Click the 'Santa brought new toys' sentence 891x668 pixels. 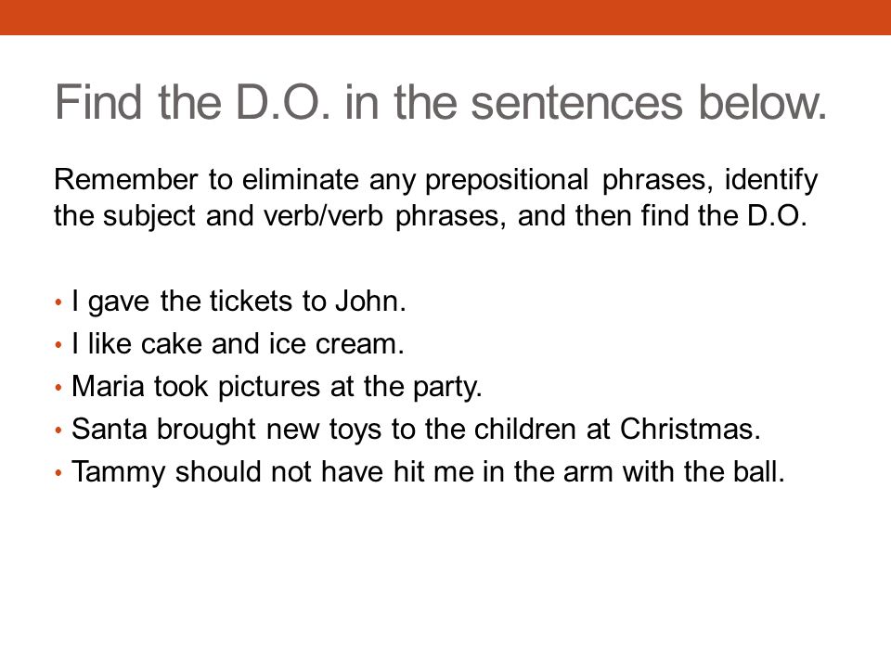pos(416,429)
